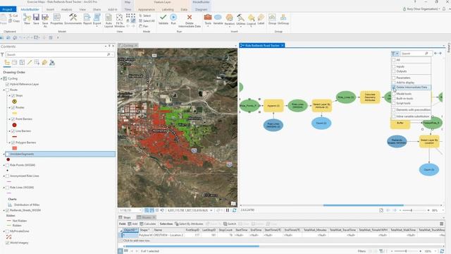Toggle visibility of World Imagery layer
451x254 pixels.
pos(7,243)
